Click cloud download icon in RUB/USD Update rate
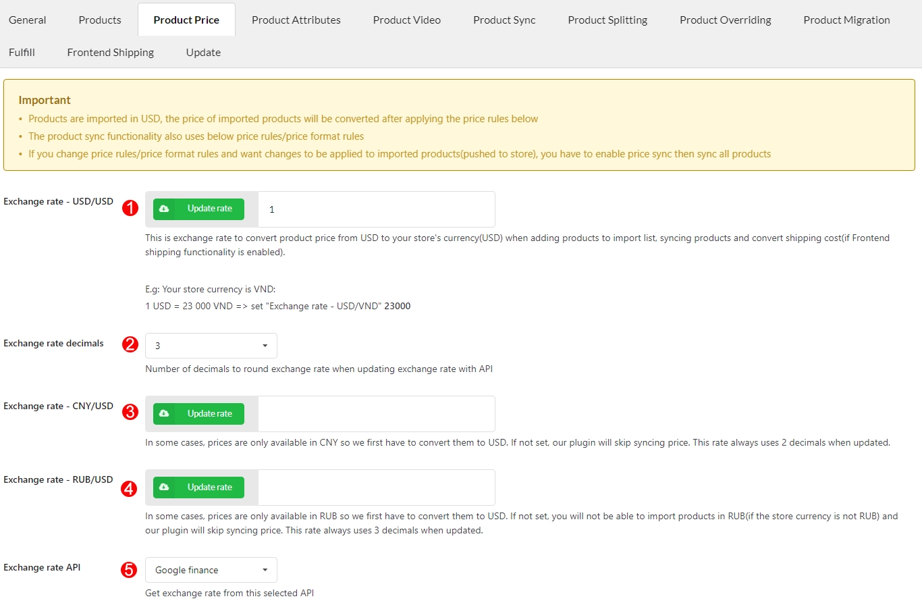922x605 pixels. pyautogui.click(x=164, y=488)
